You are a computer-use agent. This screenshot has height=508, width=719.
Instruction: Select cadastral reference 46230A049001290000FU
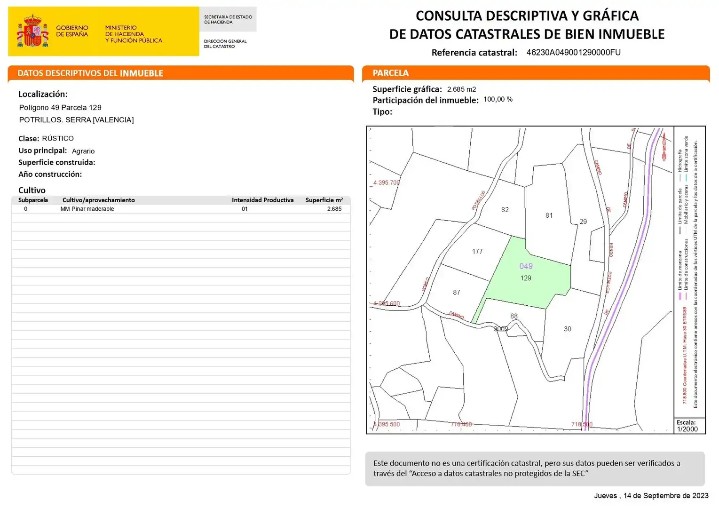coord(573,52)
